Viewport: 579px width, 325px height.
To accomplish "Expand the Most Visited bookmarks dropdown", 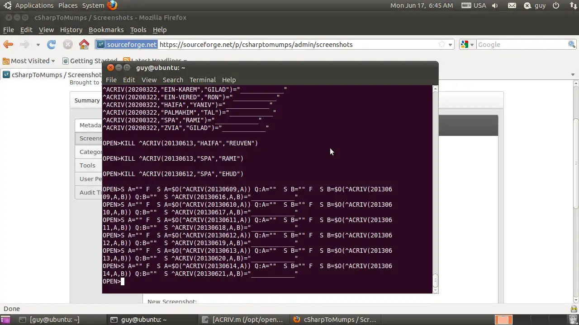I will point(29,61).
